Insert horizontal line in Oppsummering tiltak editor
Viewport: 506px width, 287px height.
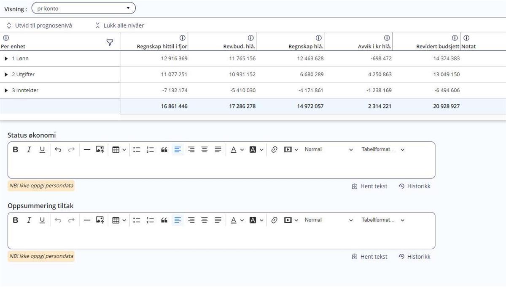pos(87,220)
